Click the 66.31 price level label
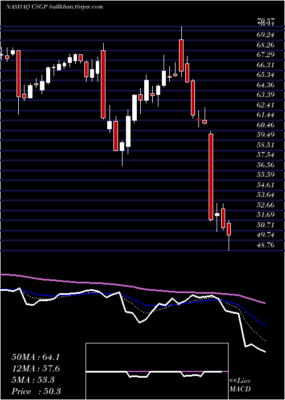Screen dimensions: 285x400 point(266,65)
